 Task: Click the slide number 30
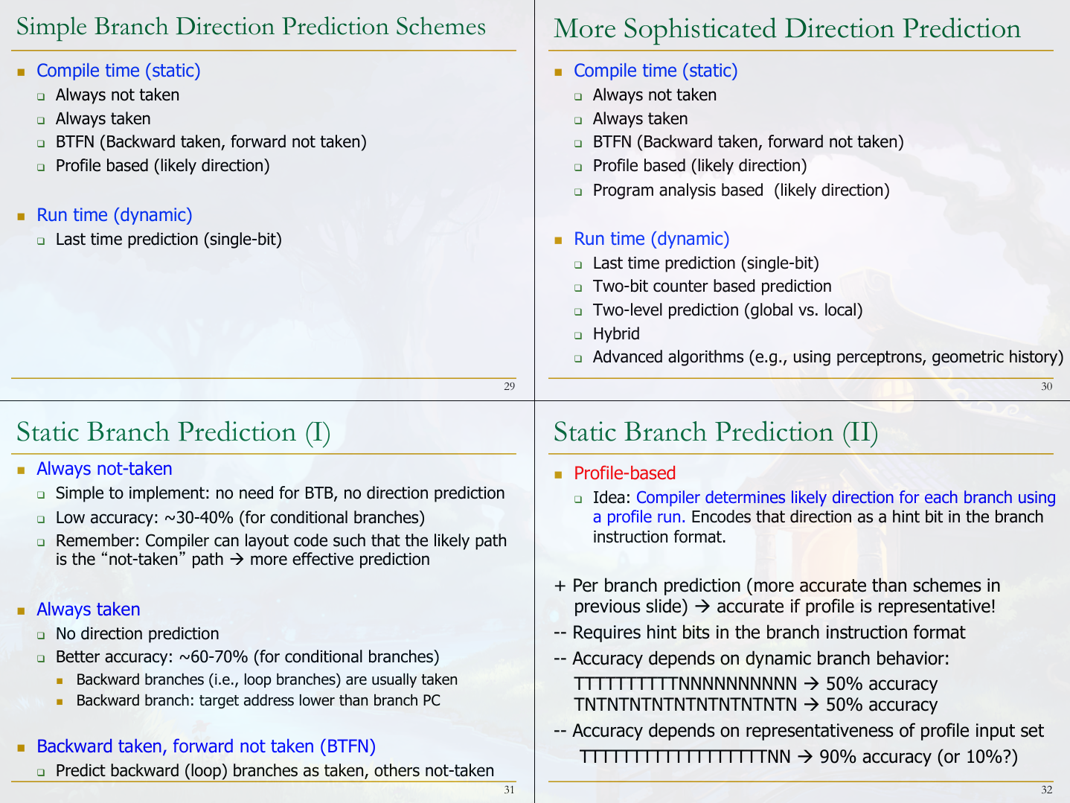[1046, 386]
